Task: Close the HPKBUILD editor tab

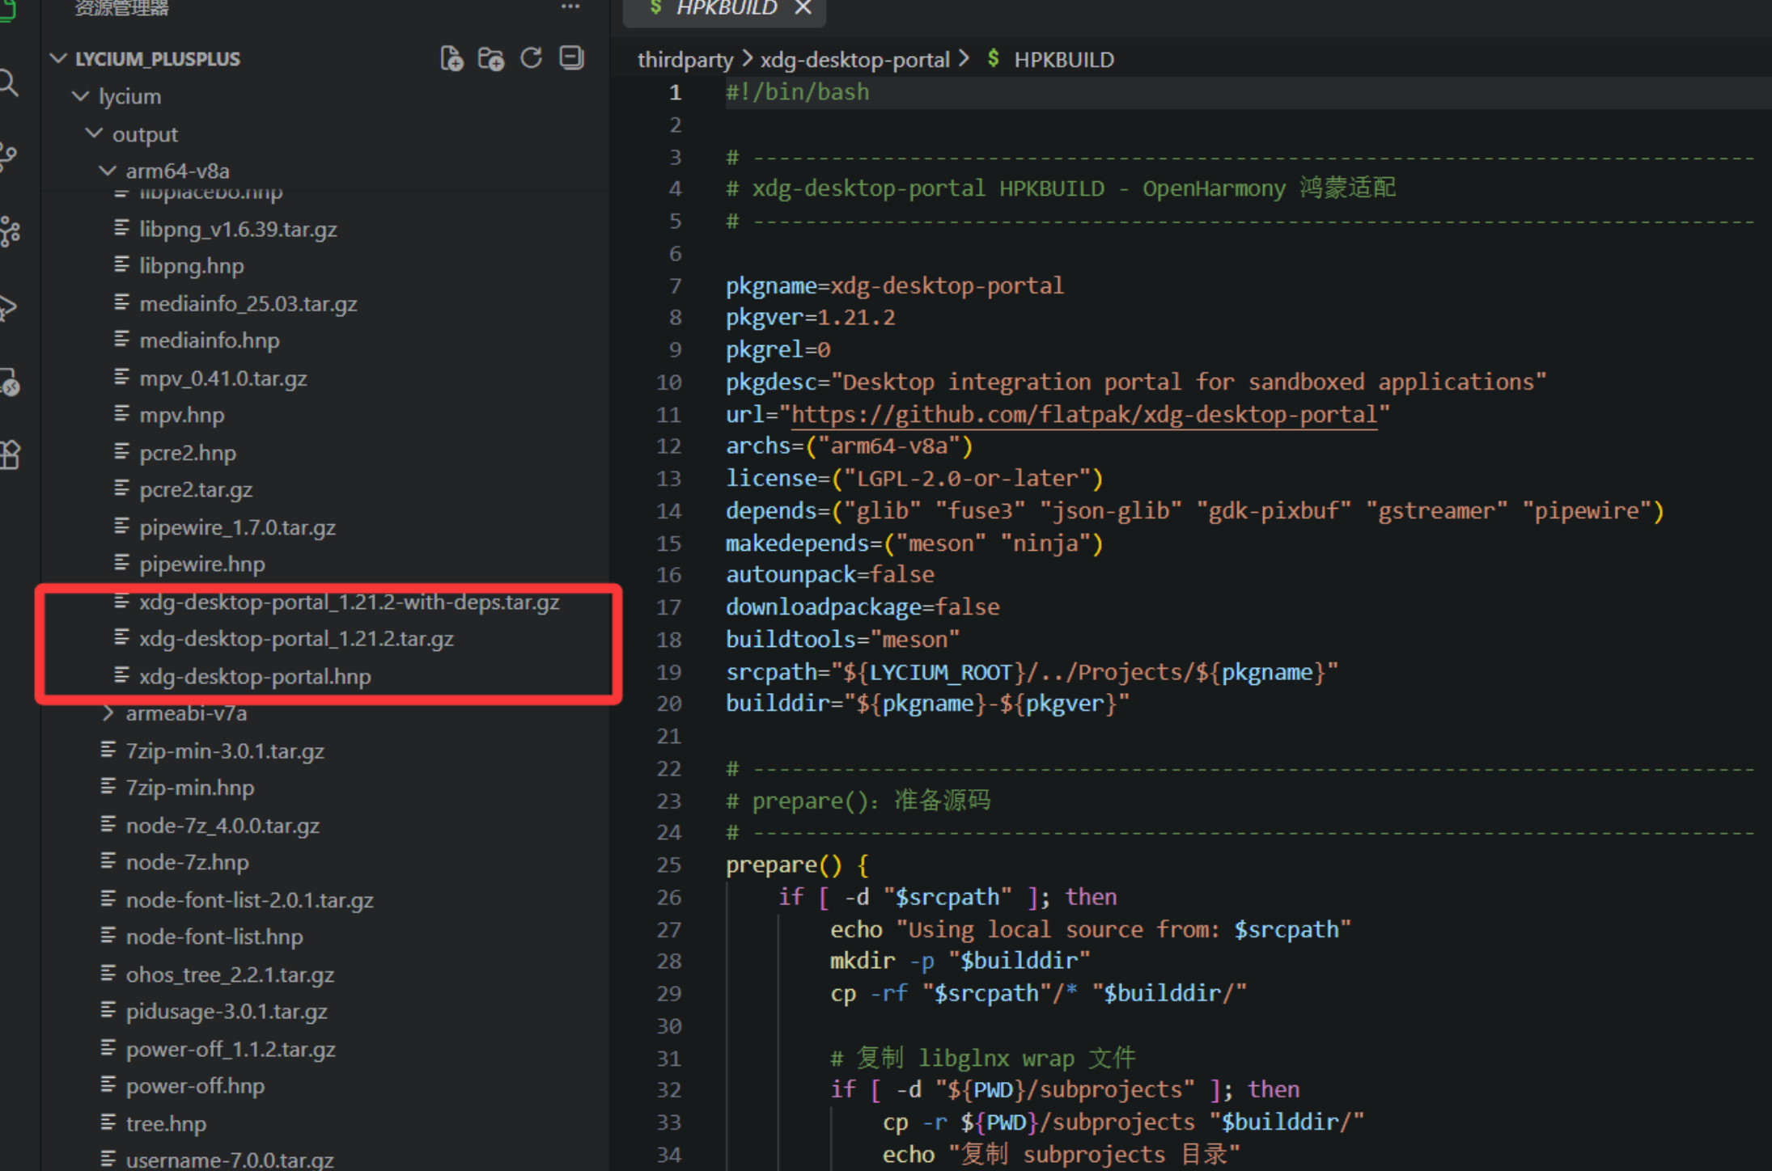Action: (x=803, y=7)
